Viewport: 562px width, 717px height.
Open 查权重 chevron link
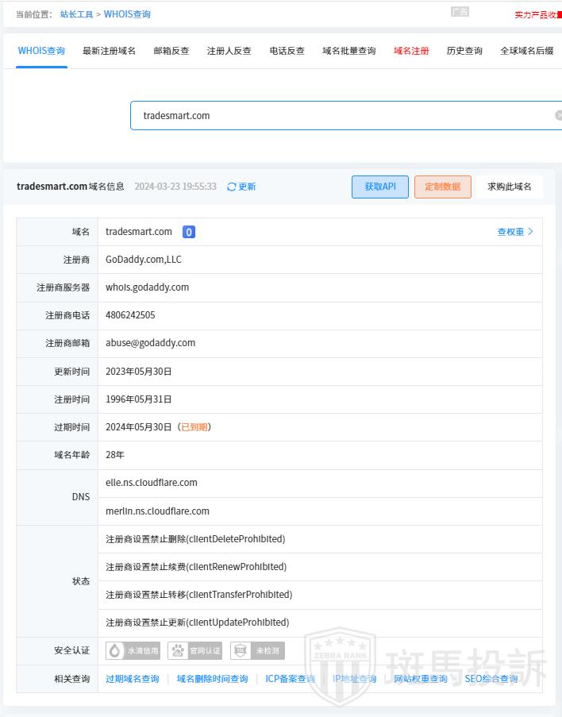[x=515, y=232]
